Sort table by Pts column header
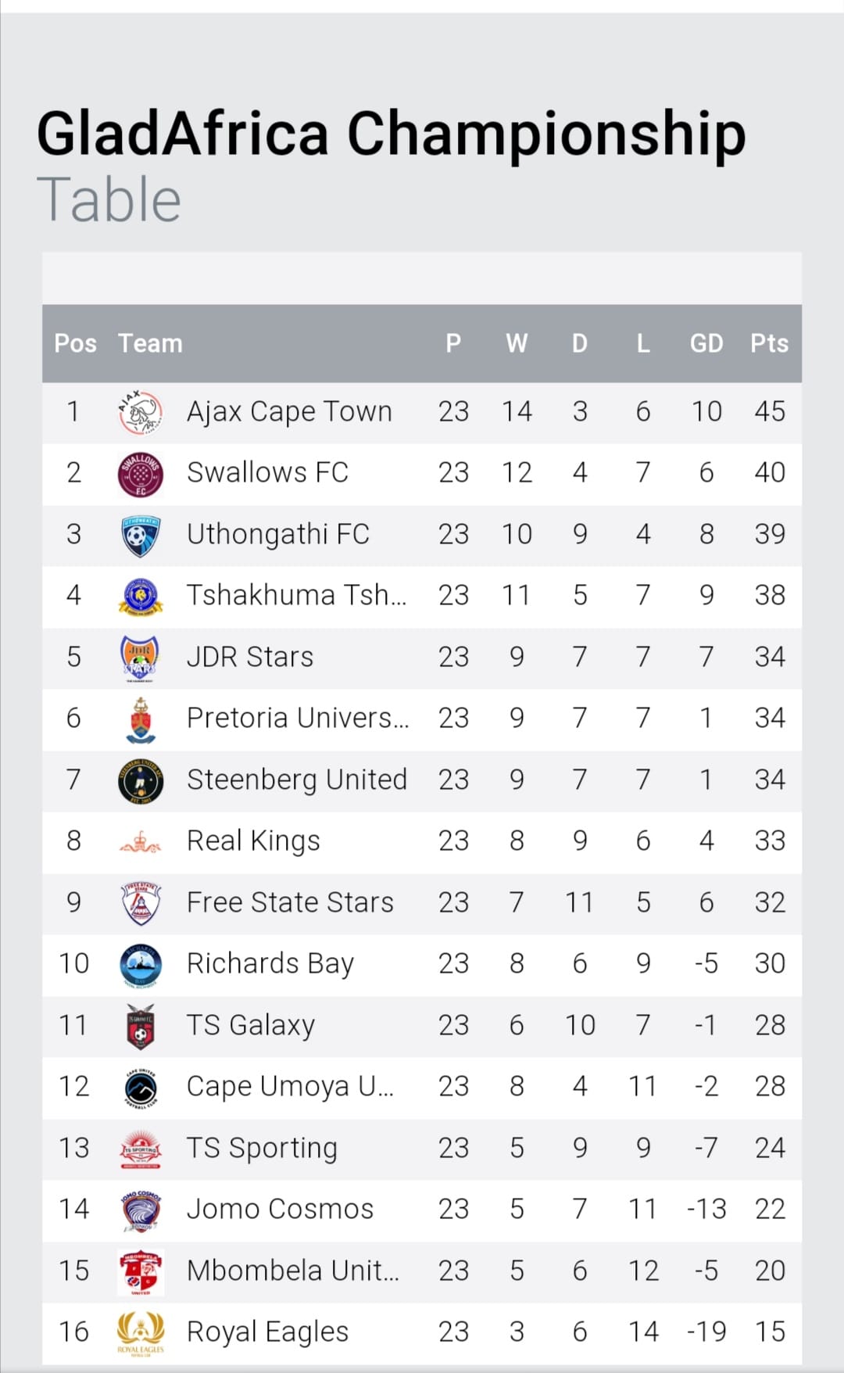The height and width of the screenshot is (1373, 844). coord(769,343)
